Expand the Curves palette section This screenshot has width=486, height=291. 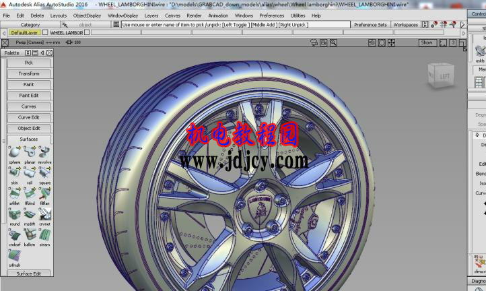click(x=29, y=106)
